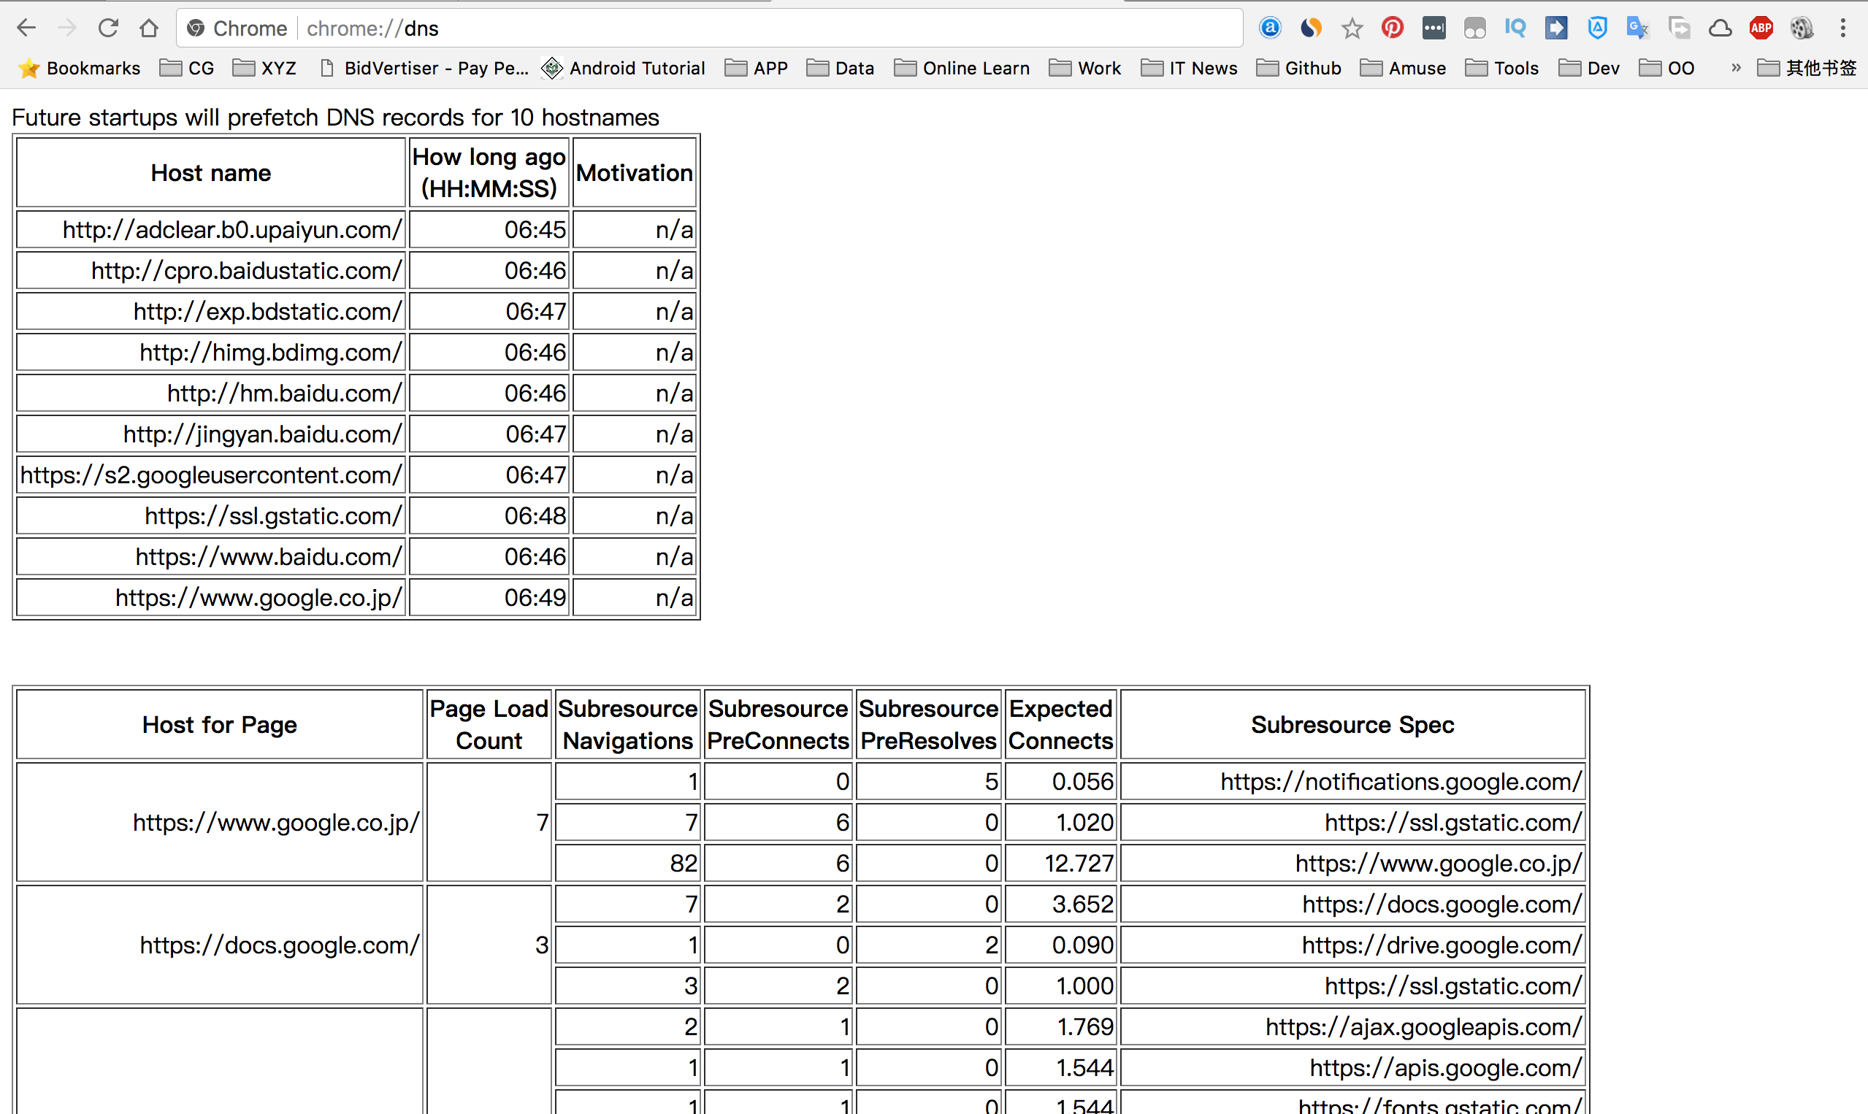
Task: Click the blue arrow box extension
Action: point(1555,28)
